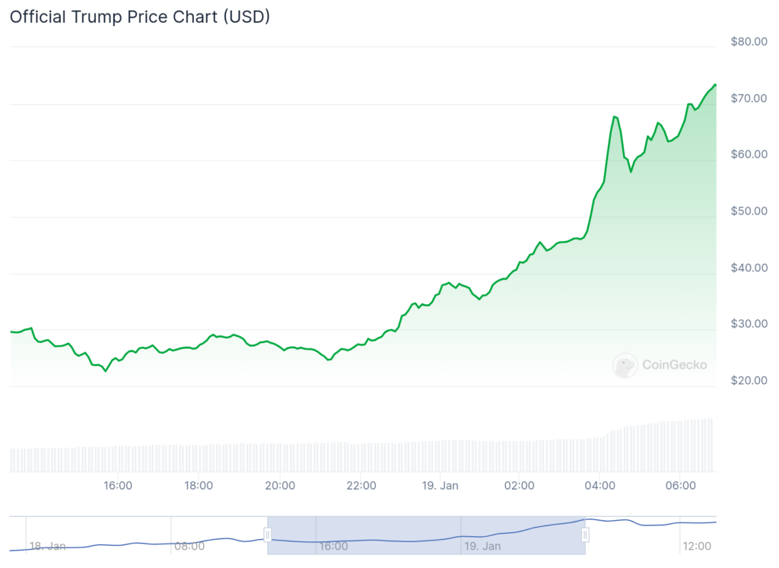779x568 pixels.
Task: Click the $30.00 y-axis label
Action: (x=749, y=324)
